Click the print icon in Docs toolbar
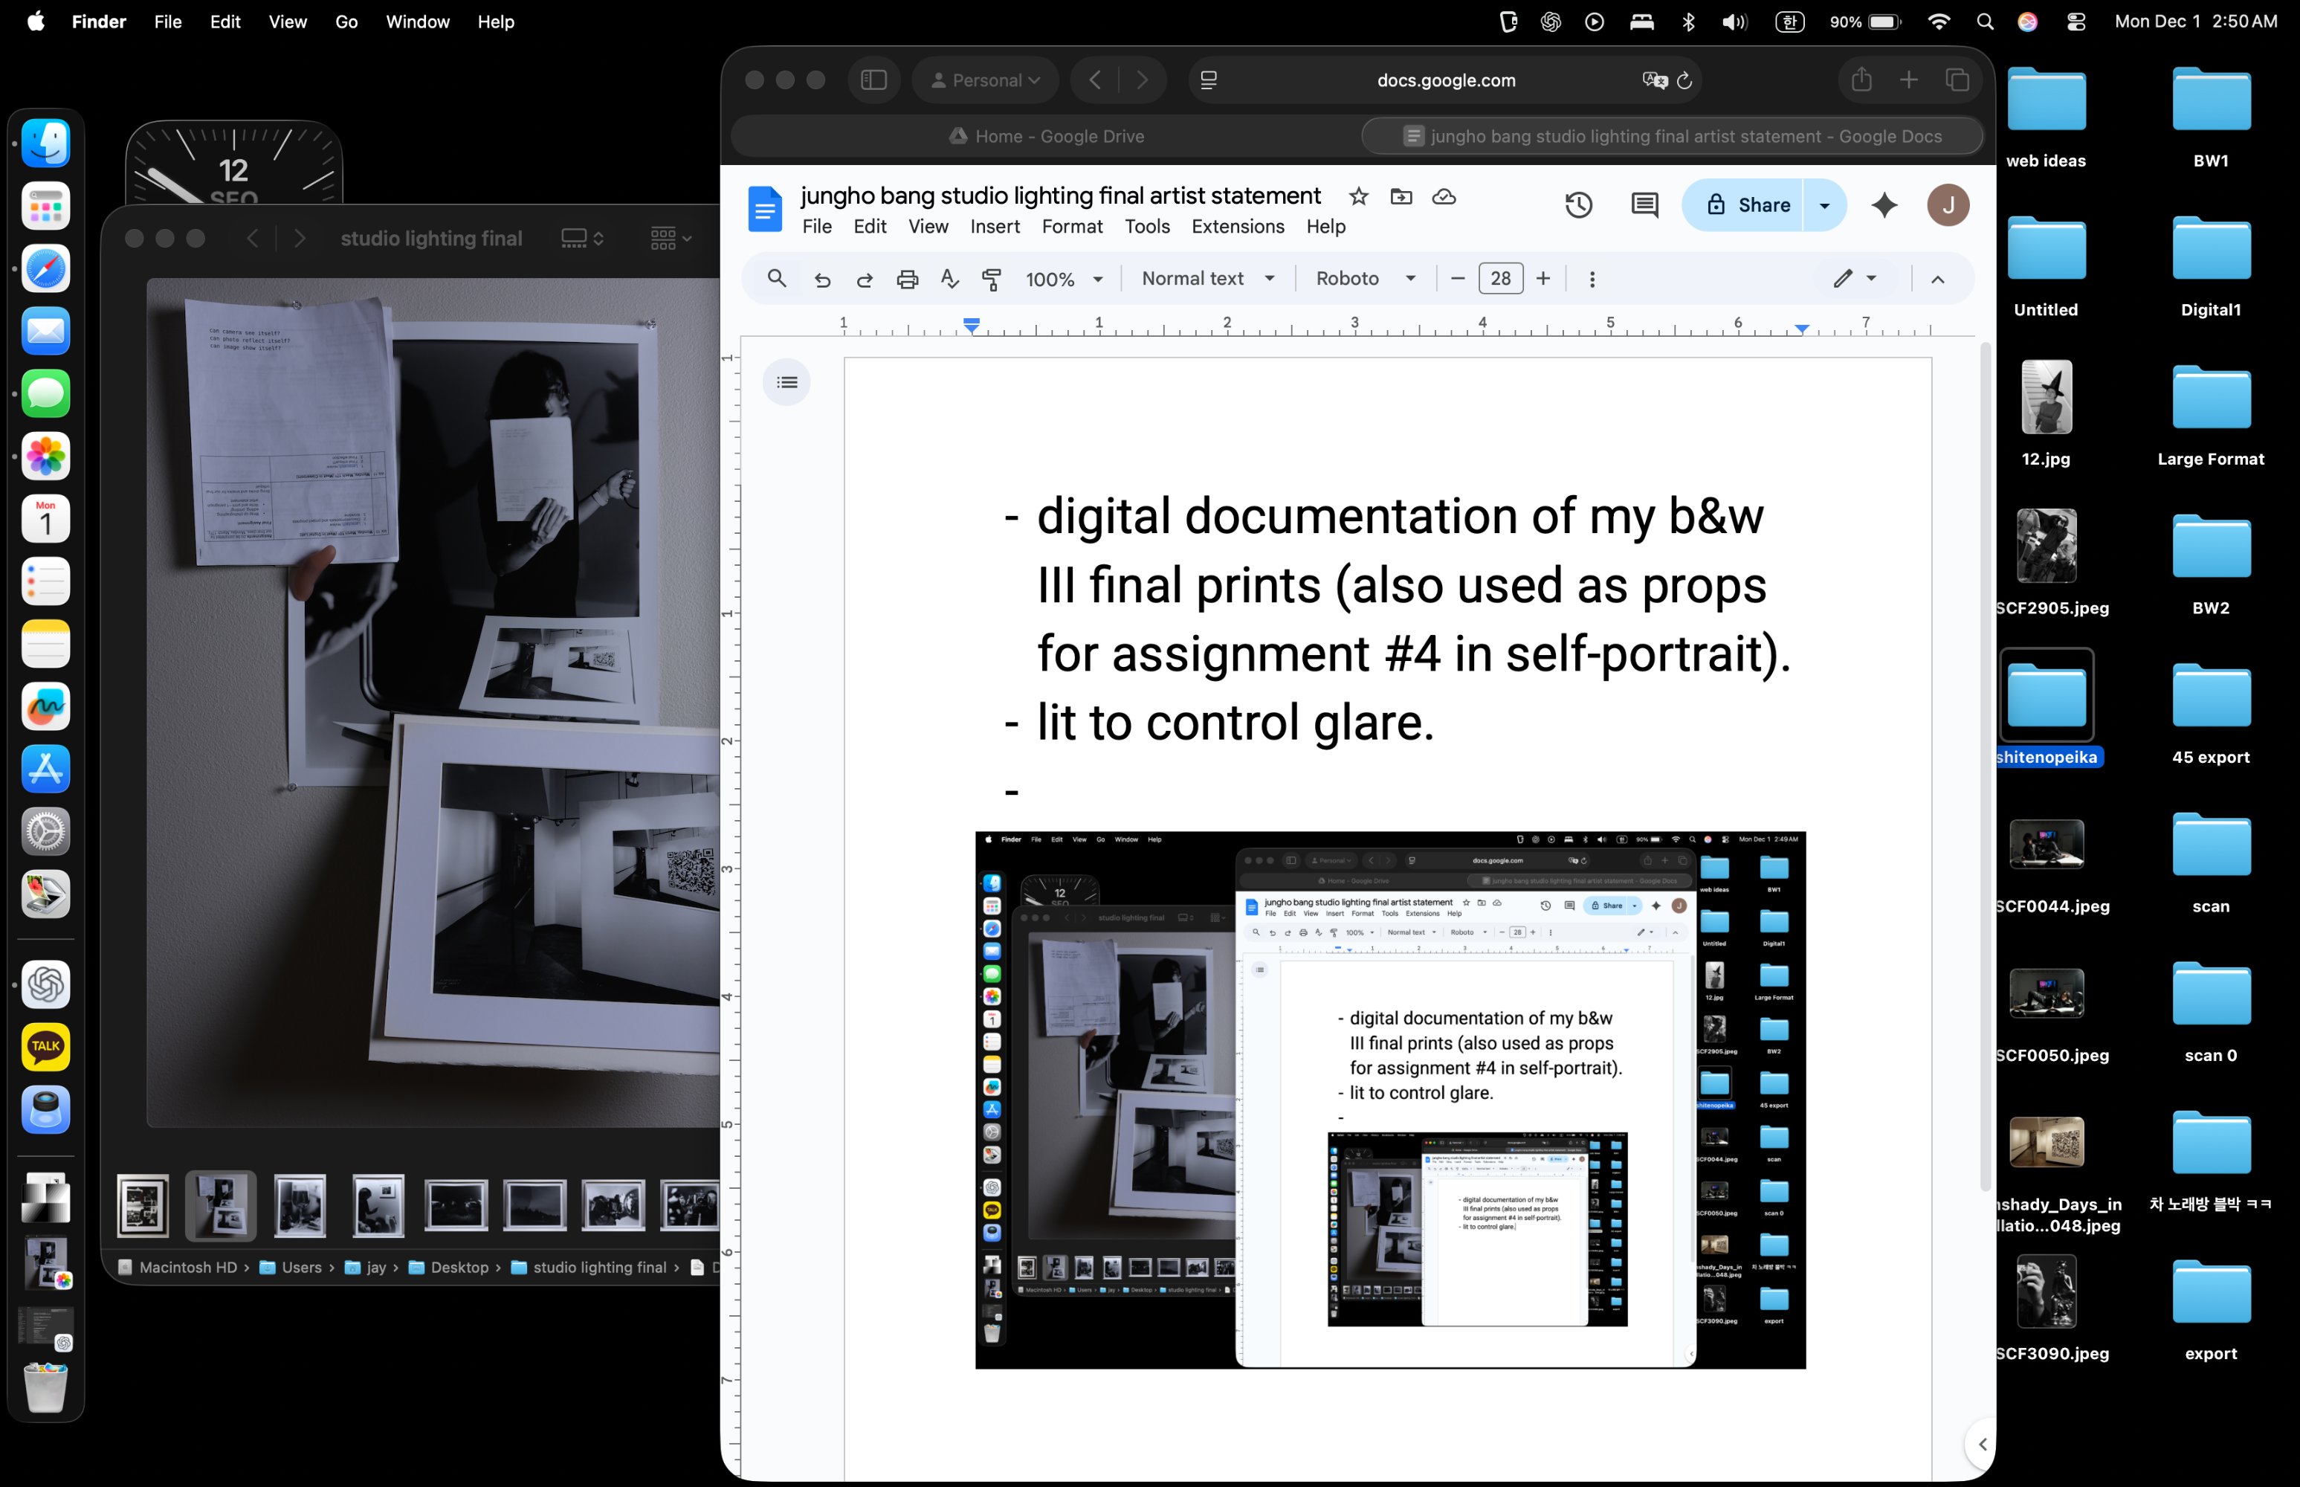Image resolution: width=2300 pixels, height=1487 pixels. (x=906, y=279)
